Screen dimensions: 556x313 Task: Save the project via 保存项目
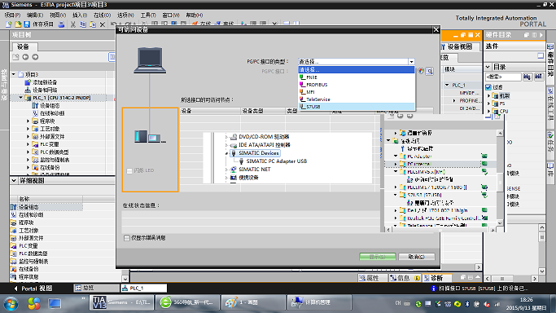coord(38,24)
